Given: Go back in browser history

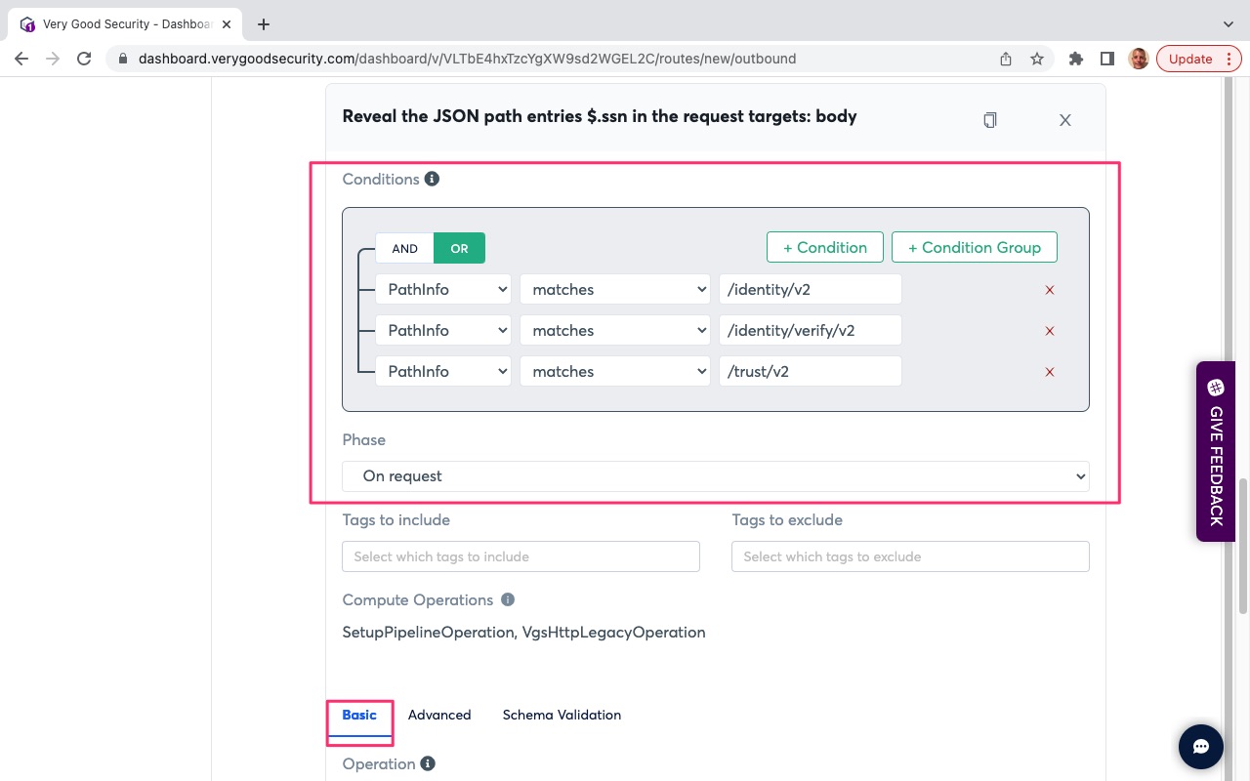Looking at the screenshot, I should 21,59.
